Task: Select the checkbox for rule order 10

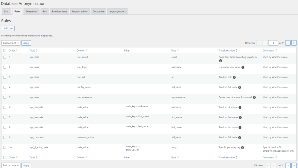Action: tap(5, 148)
